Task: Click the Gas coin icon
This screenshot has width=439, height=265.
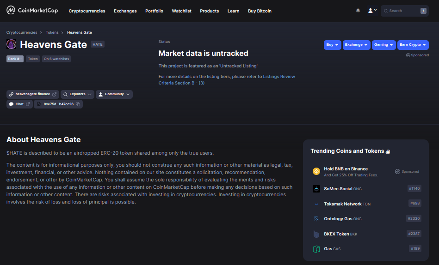Action: (316, 249)
